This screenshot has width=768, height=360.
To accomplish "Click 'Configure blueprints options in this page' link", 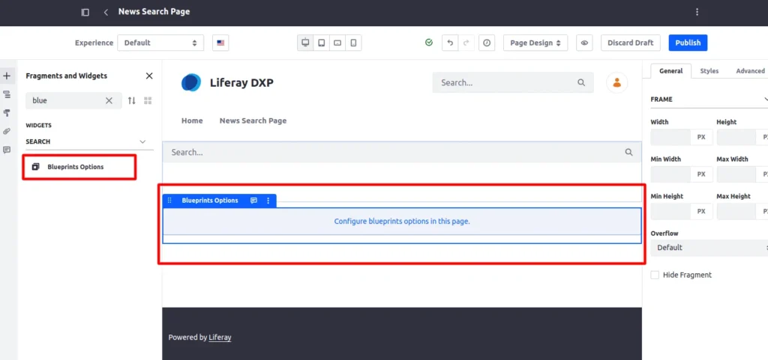I will [402, 222].
